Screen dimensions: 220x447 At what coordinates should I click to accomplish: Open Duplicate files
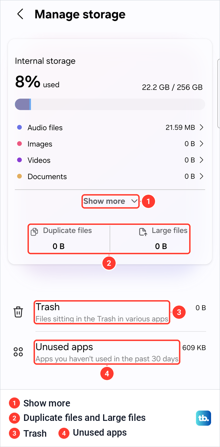click(69, 239)
